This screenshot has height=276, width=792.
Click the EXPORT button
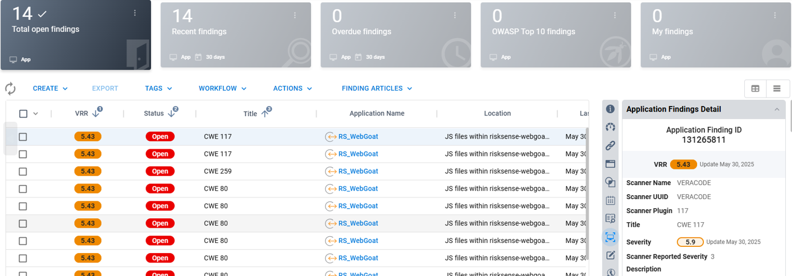[105, 89]
